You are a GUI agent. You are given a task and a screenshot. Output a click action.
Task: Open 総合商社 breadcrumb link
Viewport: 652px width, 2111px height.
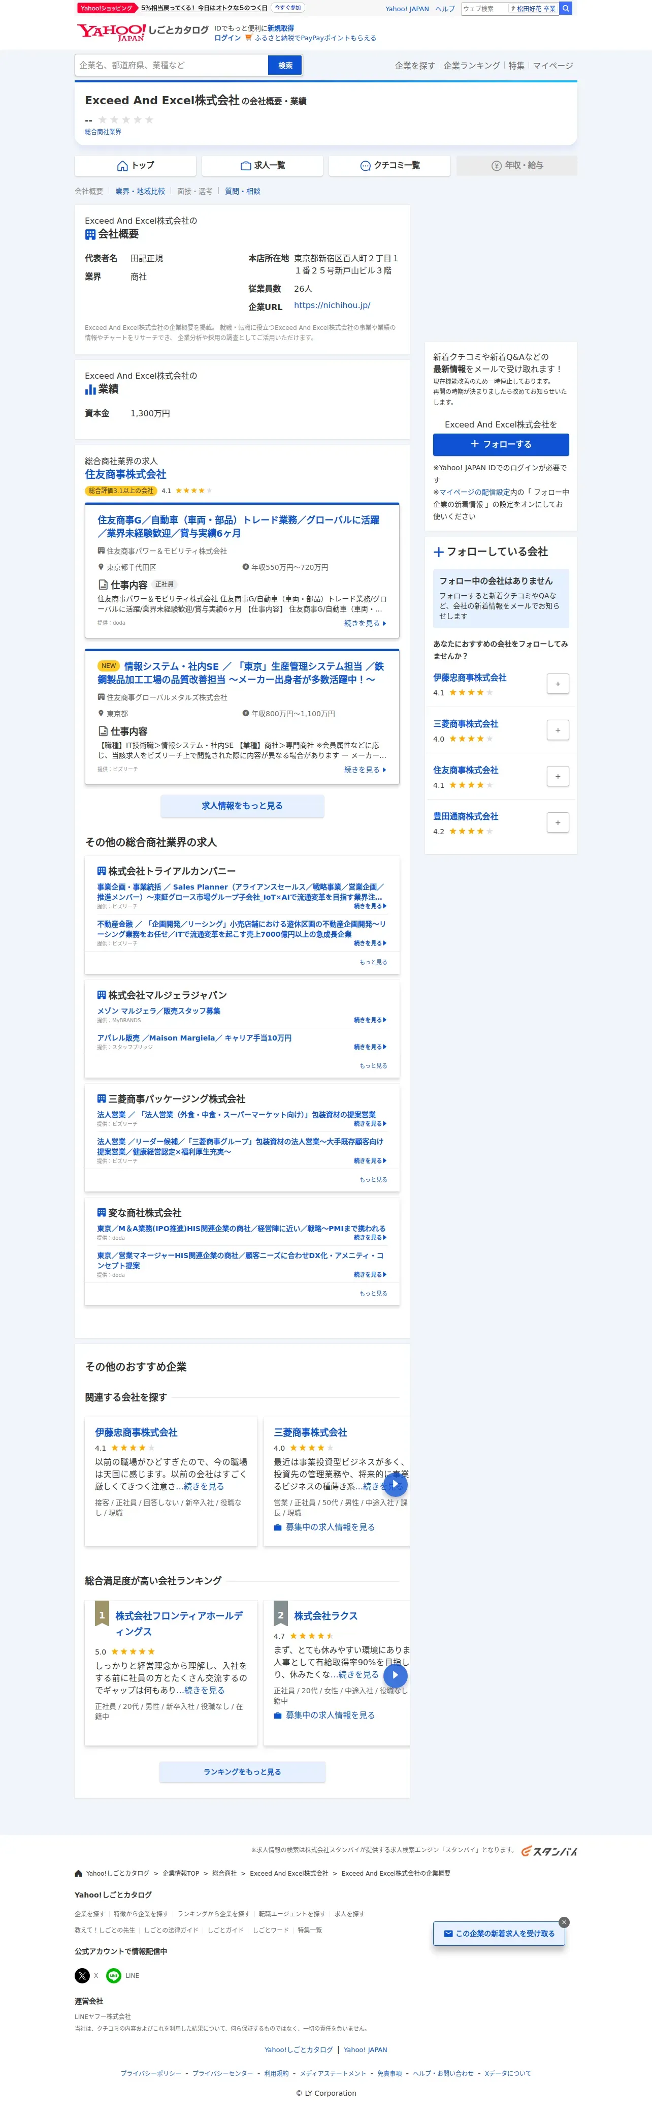(x=224, y=1873)
